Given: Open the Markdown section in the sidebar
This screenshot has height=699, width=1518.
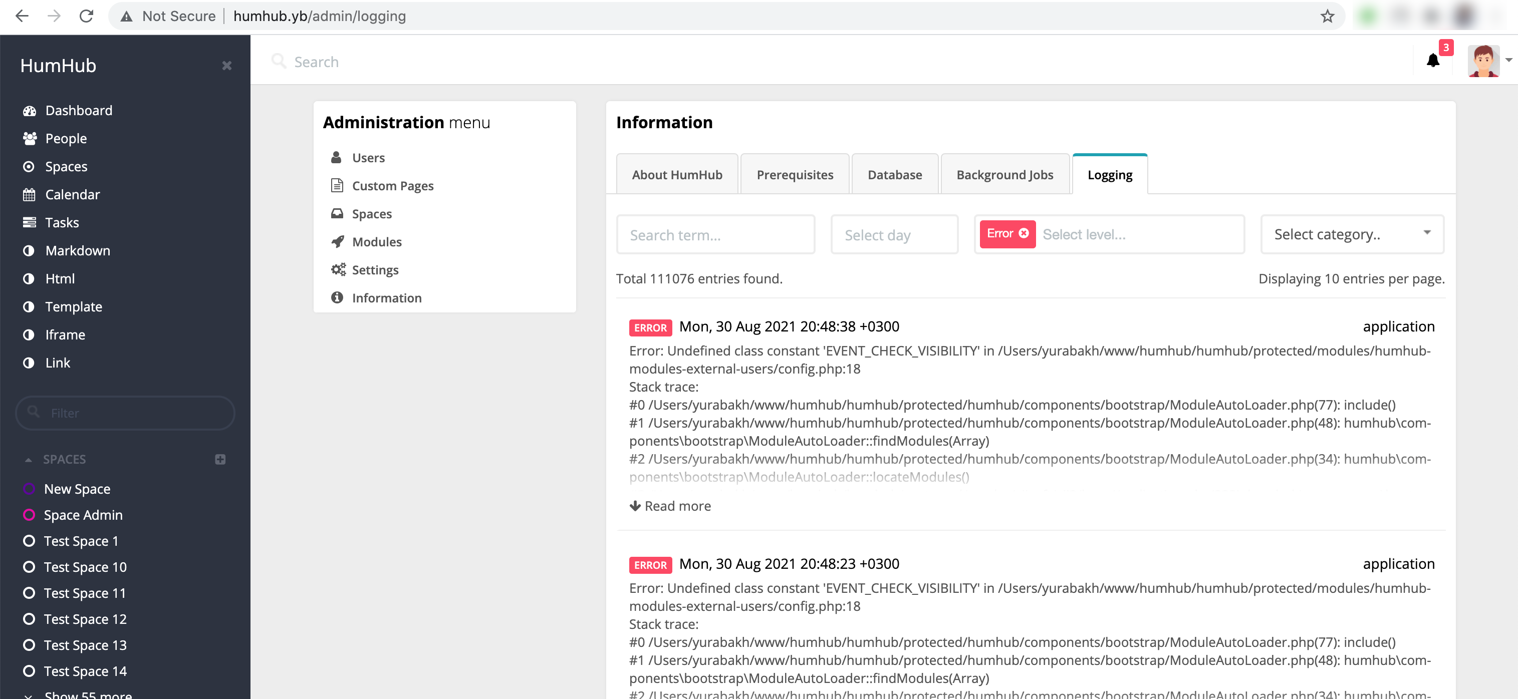Looking at the screenshot, I should [77, 250].
